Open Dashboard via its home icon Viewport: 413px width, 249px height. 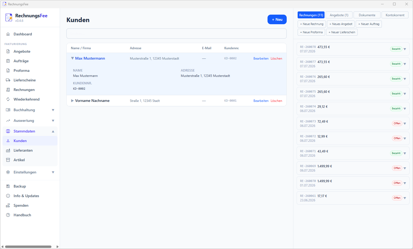coord(8,34)
